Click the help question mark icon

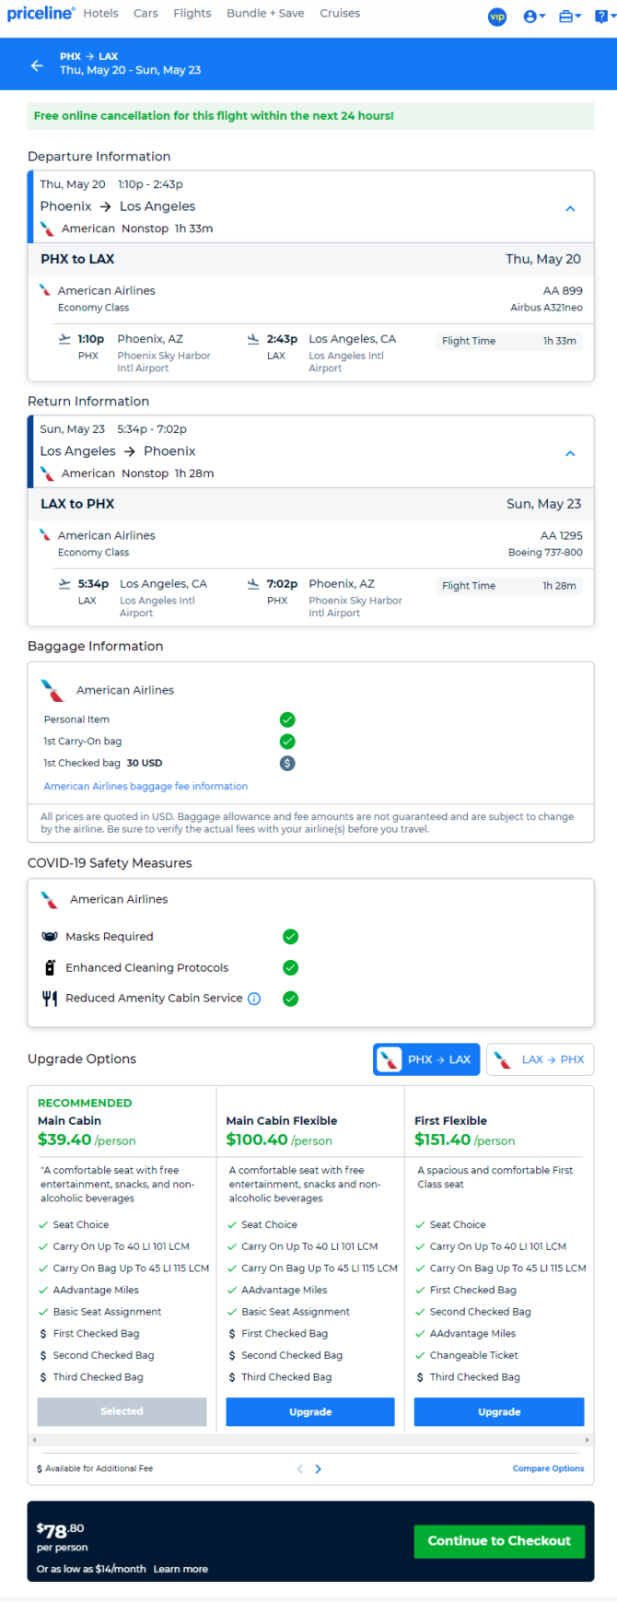click(604, 17)
